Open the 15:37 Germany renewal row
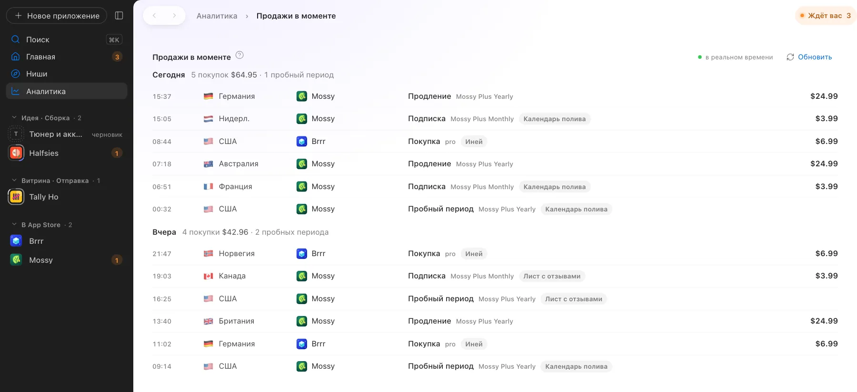Viewport: 857px width, 392px height. pyautogui.click(x=495, y=96)
